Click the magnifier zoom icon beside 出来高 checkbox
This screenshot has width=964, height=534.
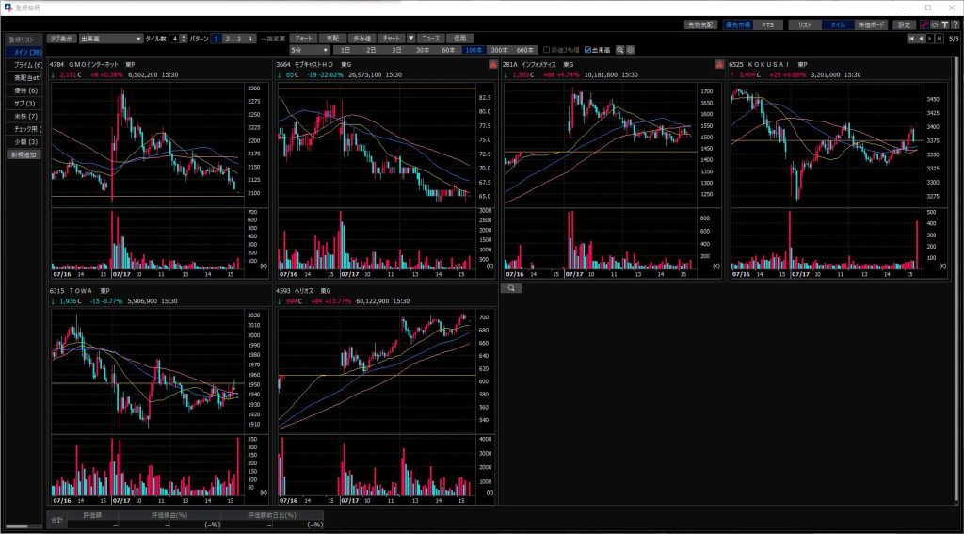pos(620,49)
